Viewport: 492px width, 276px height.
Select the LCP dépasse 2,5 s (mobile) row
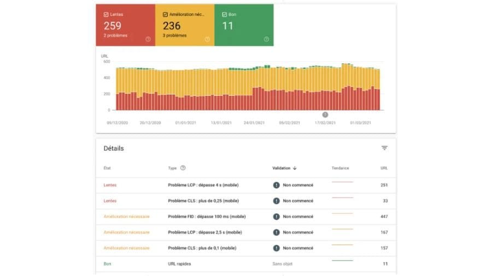coord(246,232)
